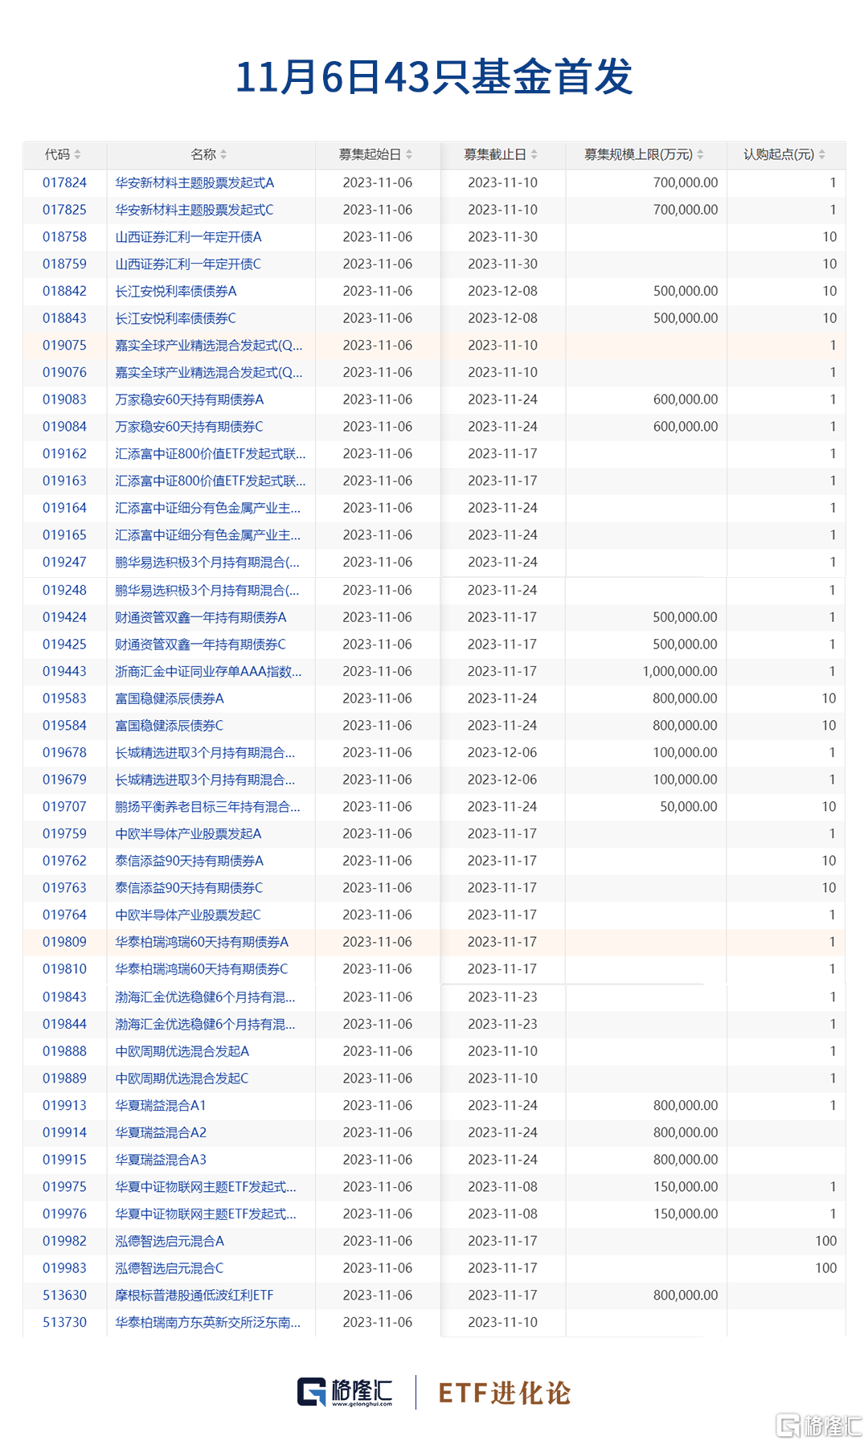This screenshot has height=1445, width=868.
Task: Click the sort arrows beside 募集规模上限(万元)
Action: click(700, 154)
